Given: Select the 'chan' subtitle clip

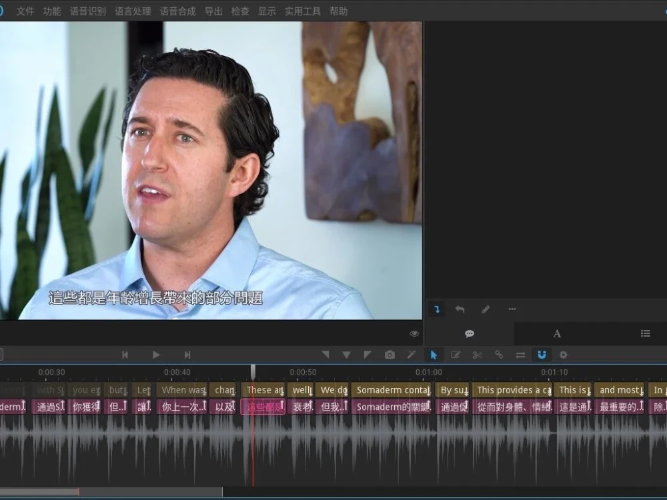Looking at the screenshot, I should [x=223, y=390].
